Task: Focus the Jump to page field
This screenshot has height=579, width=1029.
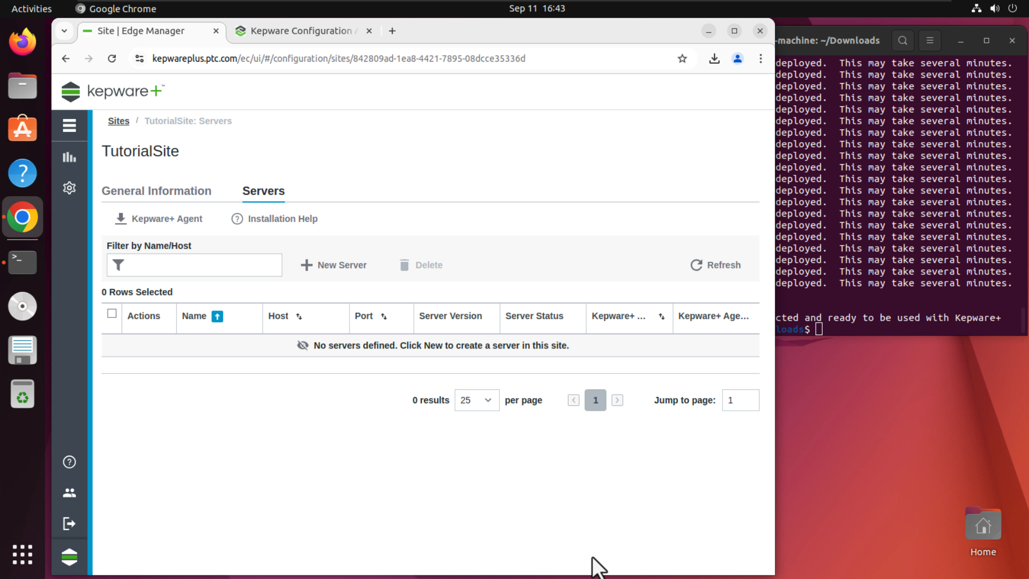Action: (741, 400)
